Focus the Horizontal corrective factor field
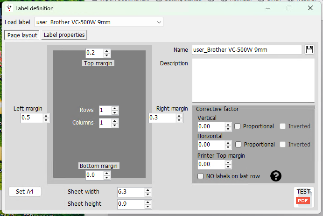 click(x=211, y=145)
